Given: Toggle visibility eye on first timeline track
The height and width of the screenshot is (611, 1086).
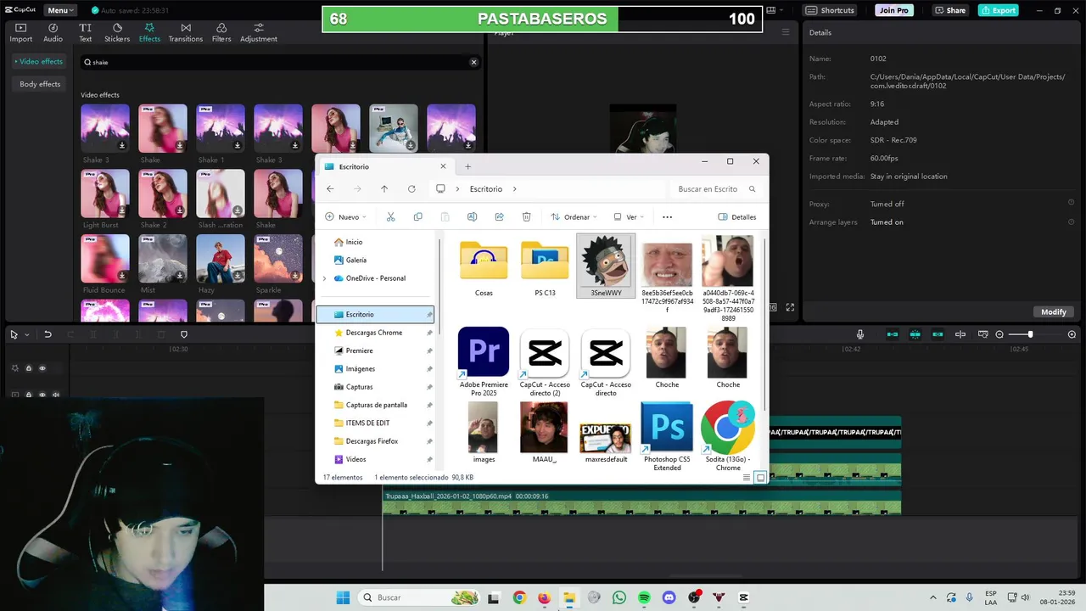Looking at the screenshot, I should pos(42,368).
